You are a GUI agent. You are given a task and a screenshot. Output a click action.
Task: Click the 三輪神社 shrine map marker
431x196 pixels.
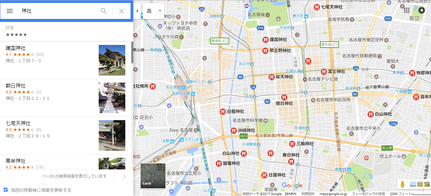tap(292, 144)
